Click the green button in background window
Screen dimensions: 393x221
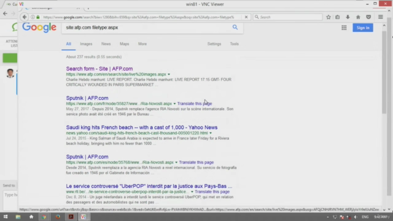pyautogui.click(x=10, y=58)
